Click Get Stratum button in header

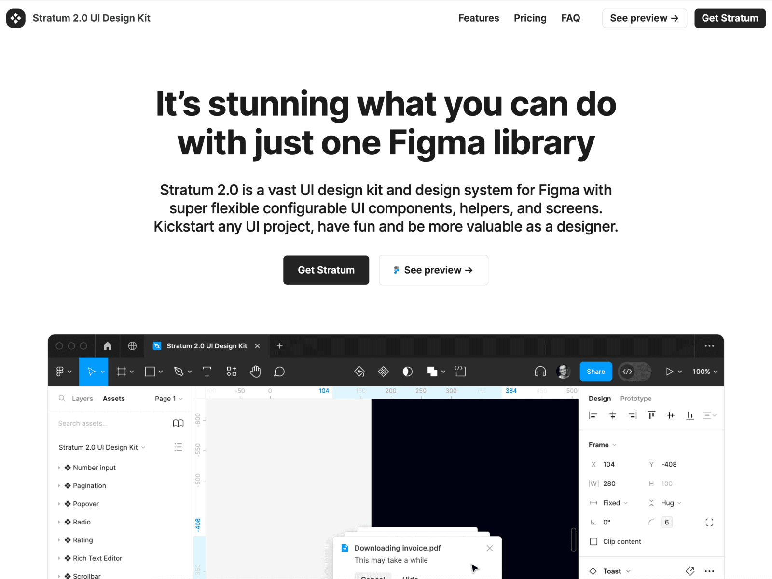[x=730, y=18]
